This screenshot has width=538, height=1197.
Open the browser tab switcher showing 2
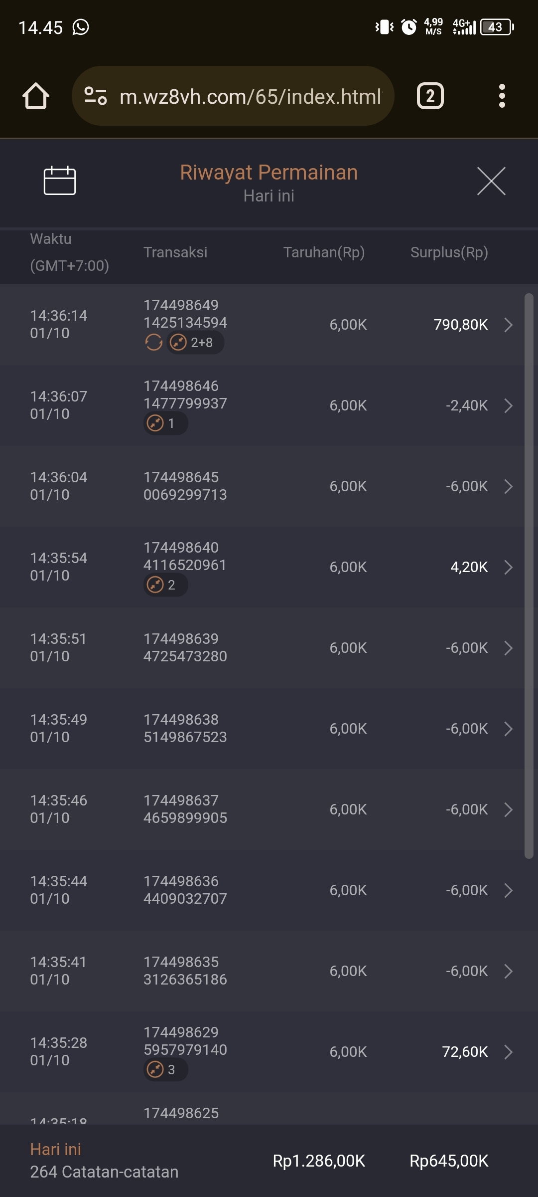430,96
